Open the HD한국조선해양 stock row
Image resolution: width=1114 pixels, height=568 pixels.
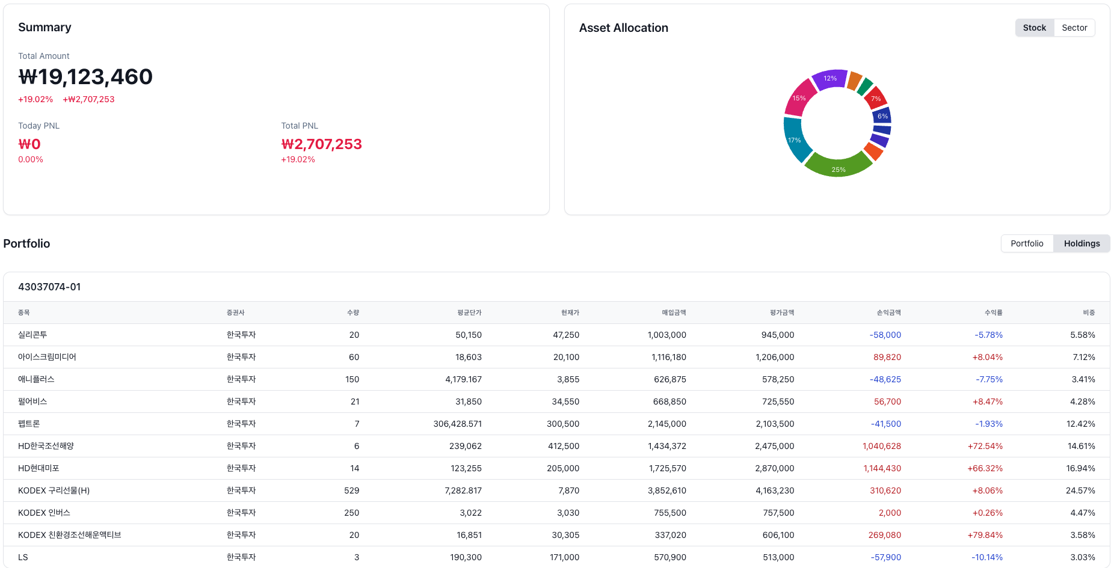(x=556, y=446)
